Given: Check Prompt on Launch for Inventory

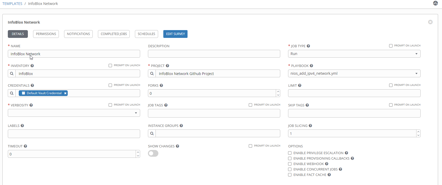Looking at the screenshot, I should [110, 65].
